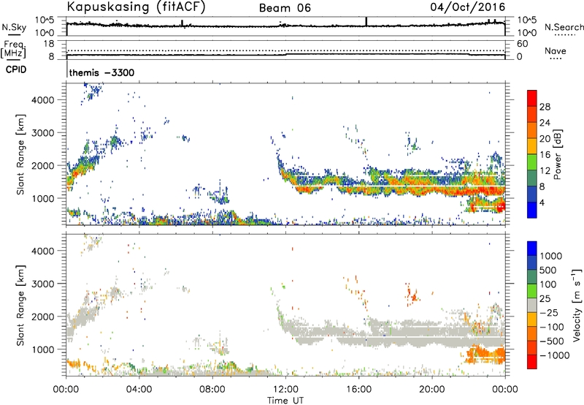Click the 'Nave' legend label
This screenshot has width=584, height=405.
coord(556,50)
